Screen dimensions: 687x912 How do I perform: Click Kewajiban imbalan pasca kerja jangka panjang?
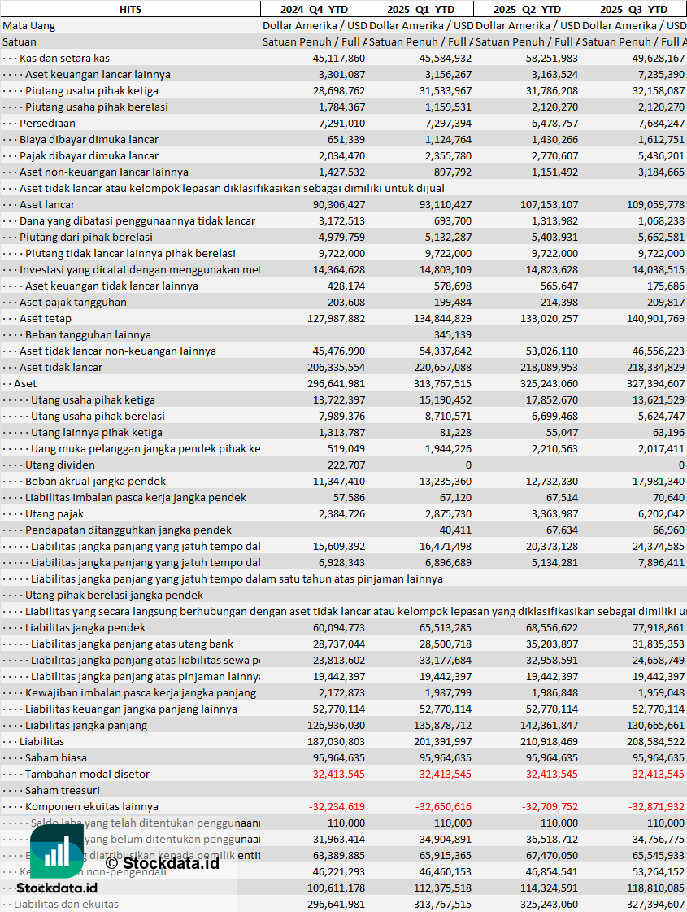click(x=141, y=693)
